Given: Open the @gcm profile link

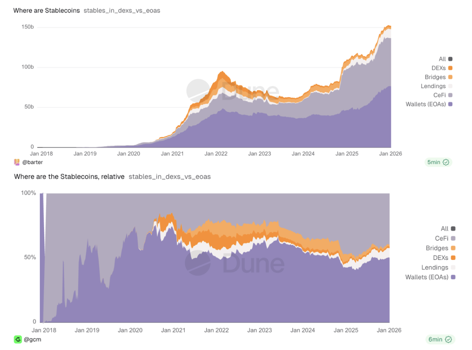Looking at the screenshot, I should pyautogui.click(x=32, y=339).
